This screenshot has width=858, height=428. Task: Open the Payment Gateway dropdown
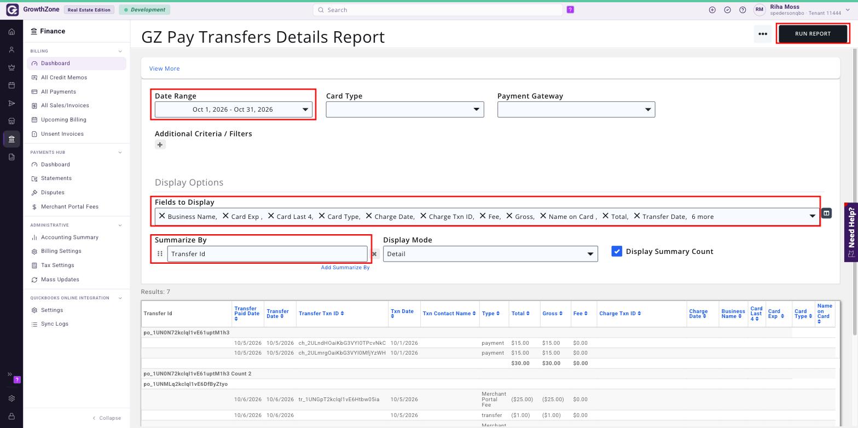coord(576,109)
